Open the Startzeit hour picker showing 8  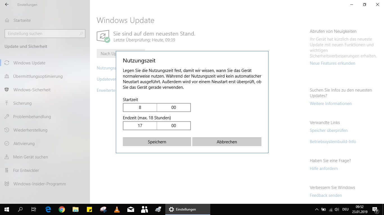click(x=140, y=107)
